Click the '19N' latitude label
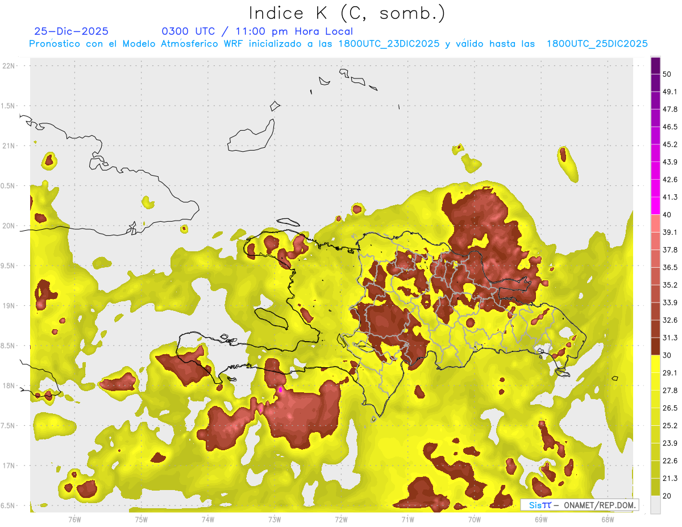This screenshot has width=682, height=527. tap(9, 306)
